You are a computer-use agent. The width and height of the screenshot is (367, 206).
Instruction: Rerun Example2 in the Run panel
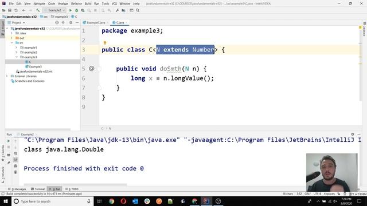coord(9,141)
